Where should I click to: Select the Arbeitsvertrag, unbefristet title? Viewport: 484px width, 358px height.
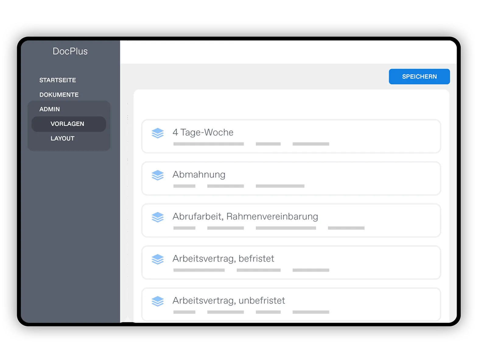tap(229, 300)
